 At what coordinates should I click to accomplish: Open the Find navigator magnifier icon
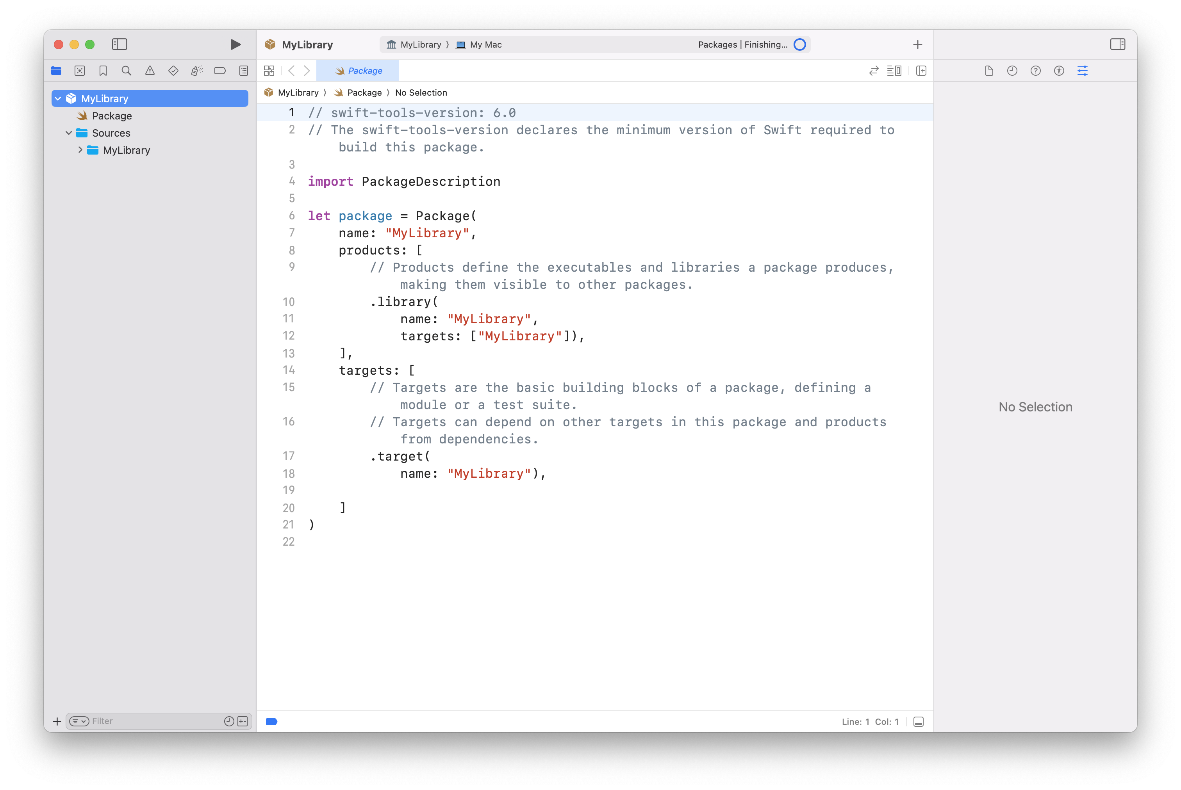[x=127, y=71]
